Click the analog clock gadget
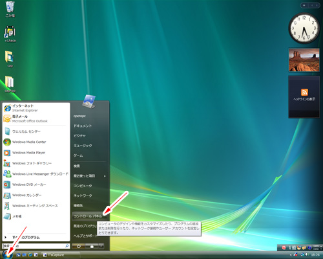 point(304,28)
